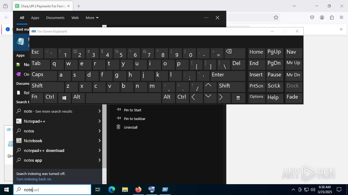Open Windows Start menu

7,190
